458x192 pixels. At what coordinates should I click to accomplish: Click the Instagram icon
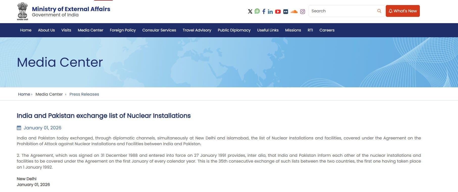click(x=303, y=12)
